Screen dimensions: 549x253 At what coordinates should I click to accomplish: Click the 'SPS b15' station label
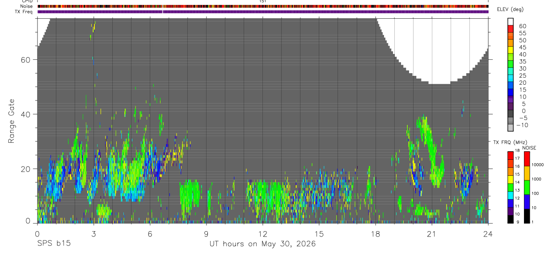tap(54, 244)
